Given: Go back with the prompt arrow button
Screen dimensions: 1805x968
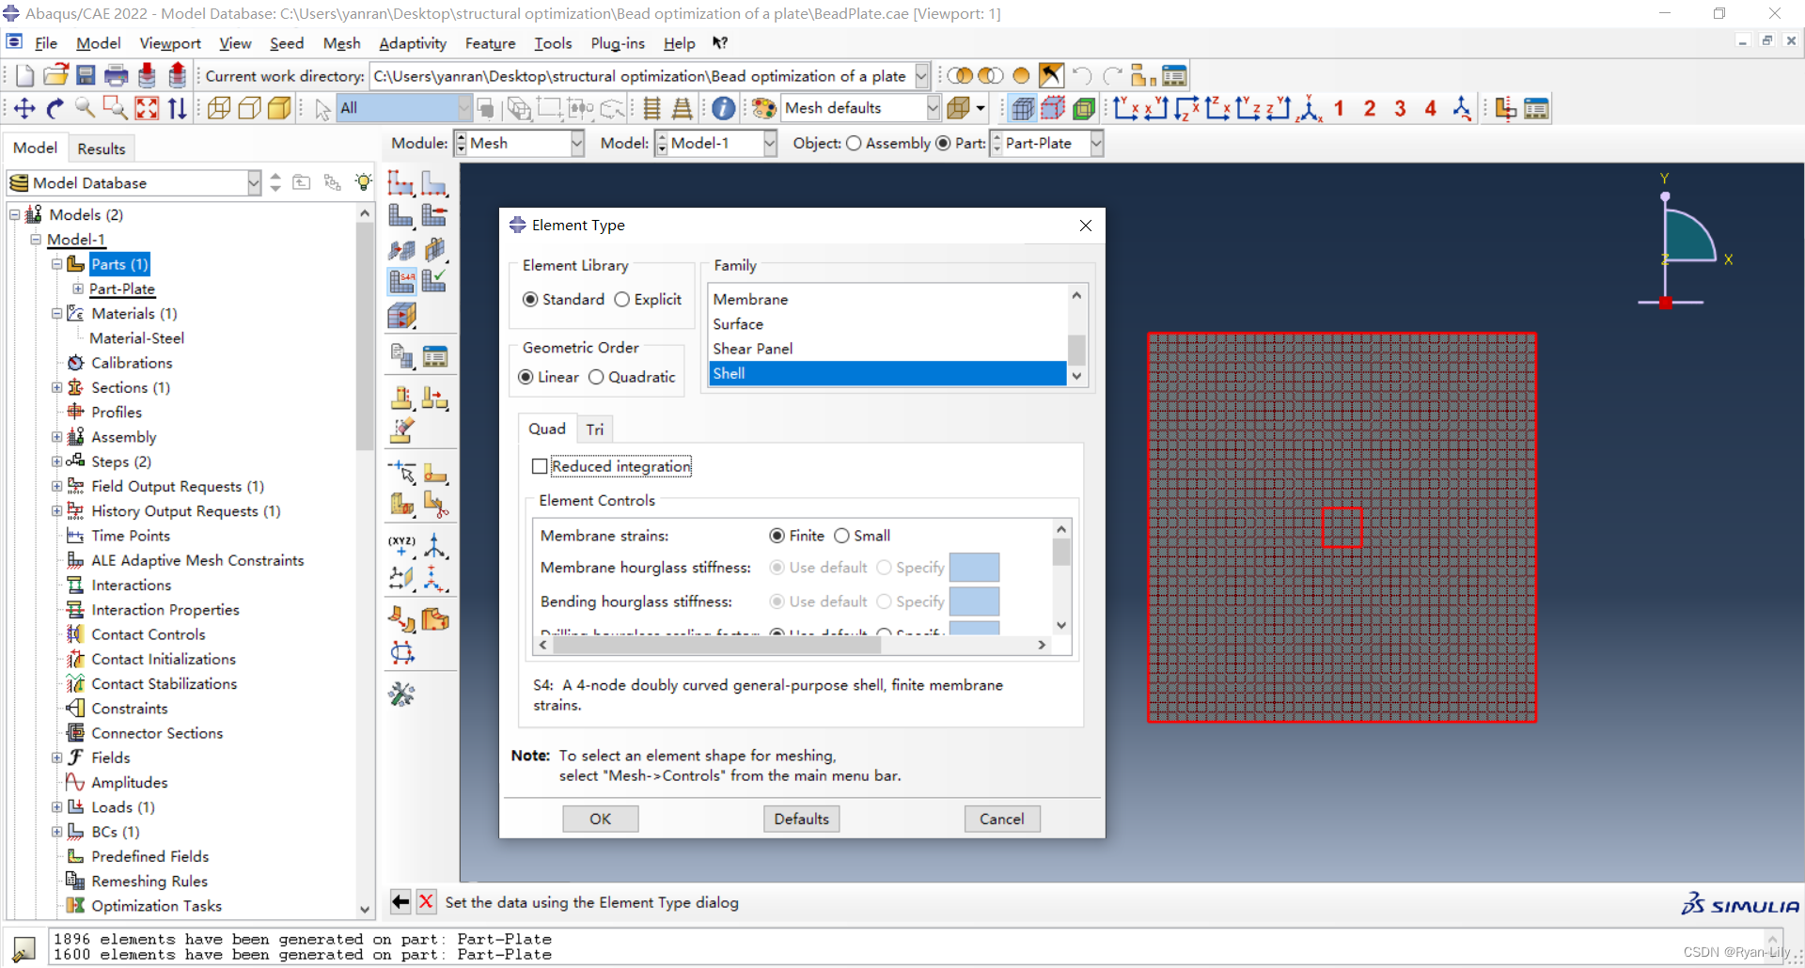Looking at the screenshot, I should pyautogui.click(x=400, y=902).
